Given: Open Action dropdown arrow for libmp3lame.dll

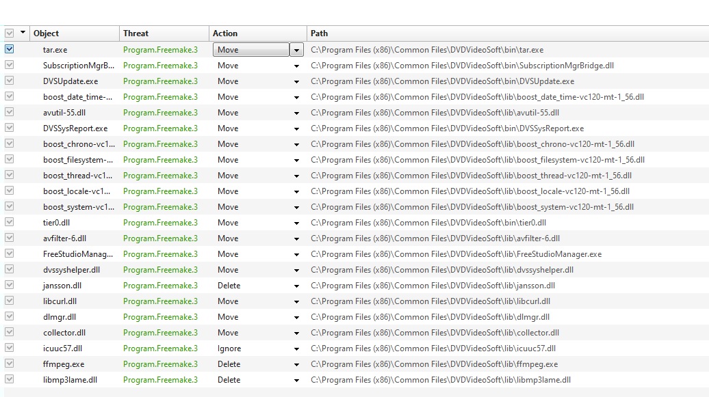Looking at the screenshot, I should (x=296, y=380).
